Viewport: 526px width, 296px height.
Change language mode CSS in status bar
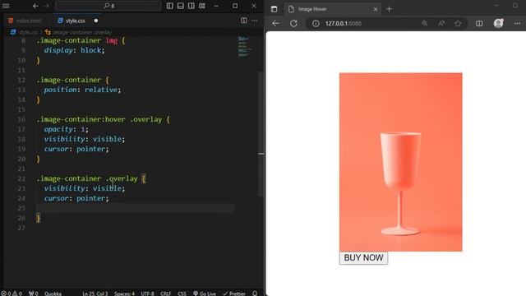click(x=182, y=294)
